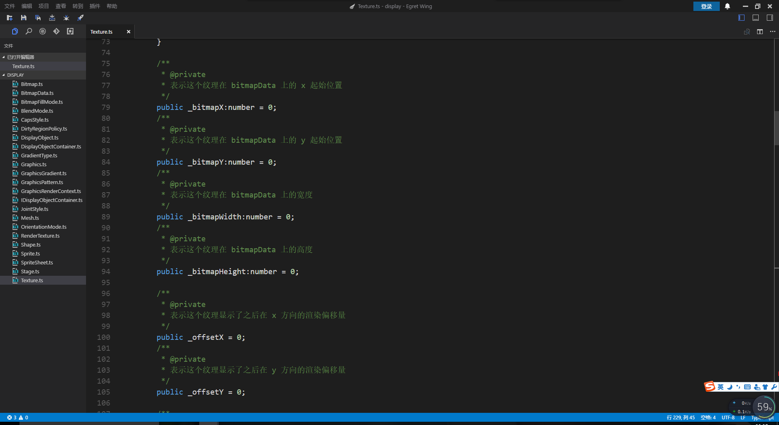
Task: Open SpriteSheet.ts file
Action: click(43, 262)
